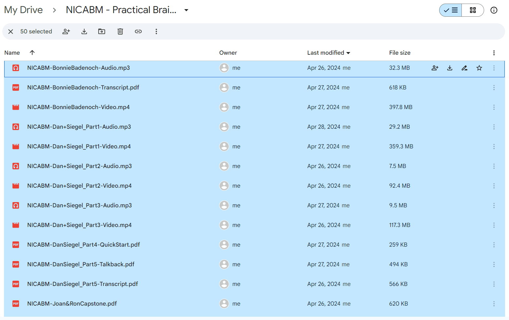This screenshot has height=320, width=509.
Task: Open more actions for Dan+Siegel_Part1-Audio.mp3
Action: [x=494, y=127]
